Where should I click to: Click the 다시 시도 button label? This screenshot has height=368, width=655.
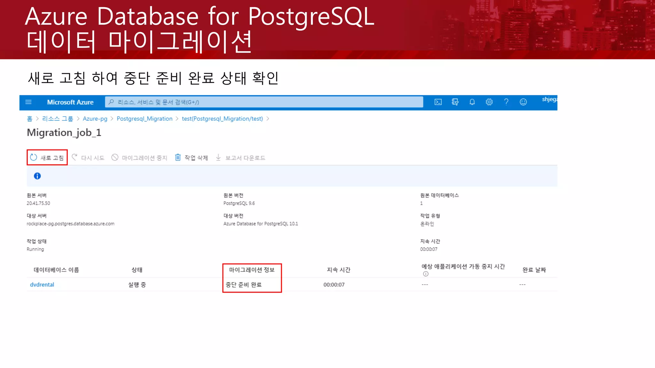coord(93,158)
